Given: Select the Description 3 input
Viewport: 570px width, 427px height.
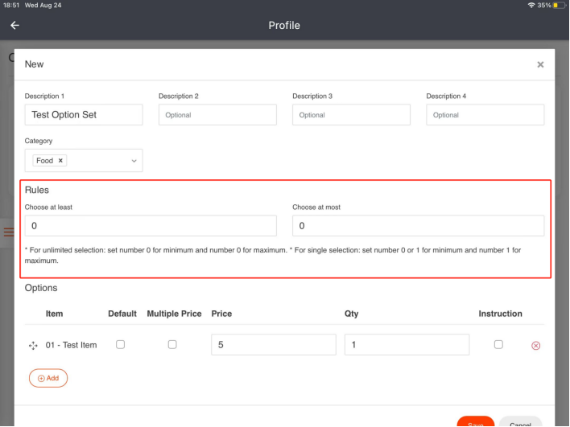Looking at the screenshot, I should pos(351,115).
